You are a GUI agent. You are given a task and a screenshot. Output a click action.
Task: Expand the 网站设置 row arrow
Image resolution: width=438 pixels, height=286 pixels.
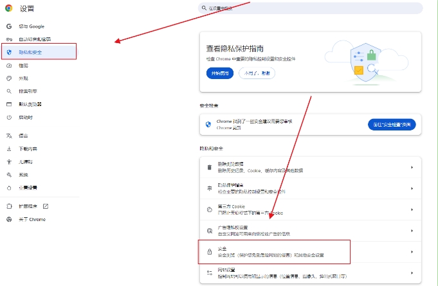tap(412, 273)
